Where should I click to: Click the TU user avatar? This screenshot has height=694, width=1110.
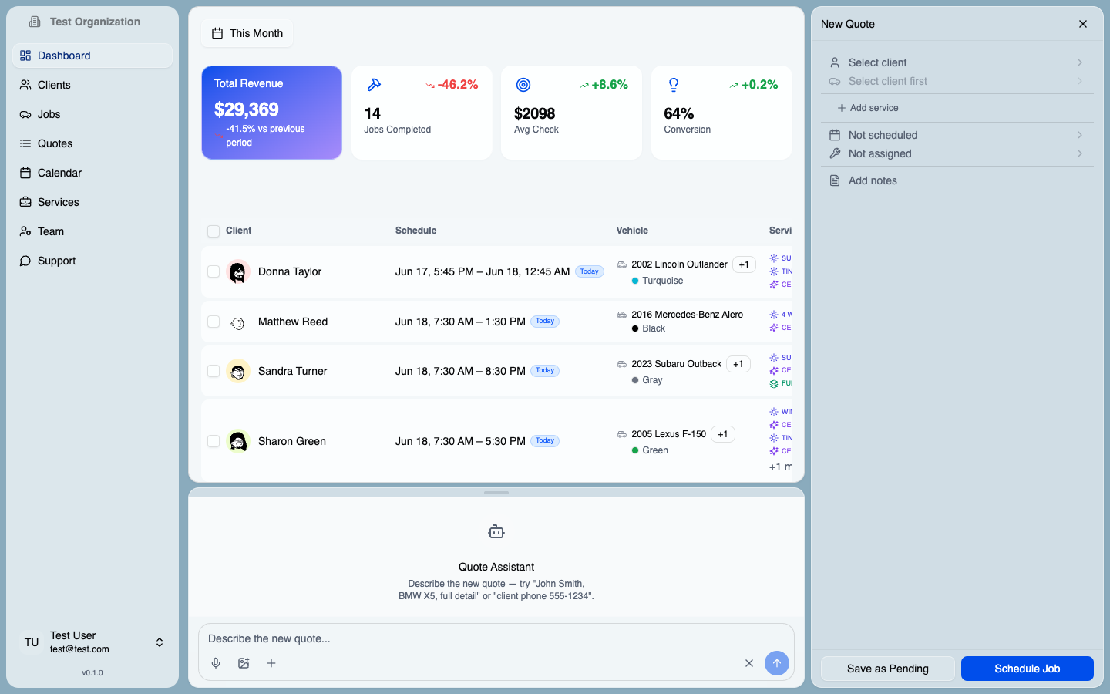[x=32, y=642]
